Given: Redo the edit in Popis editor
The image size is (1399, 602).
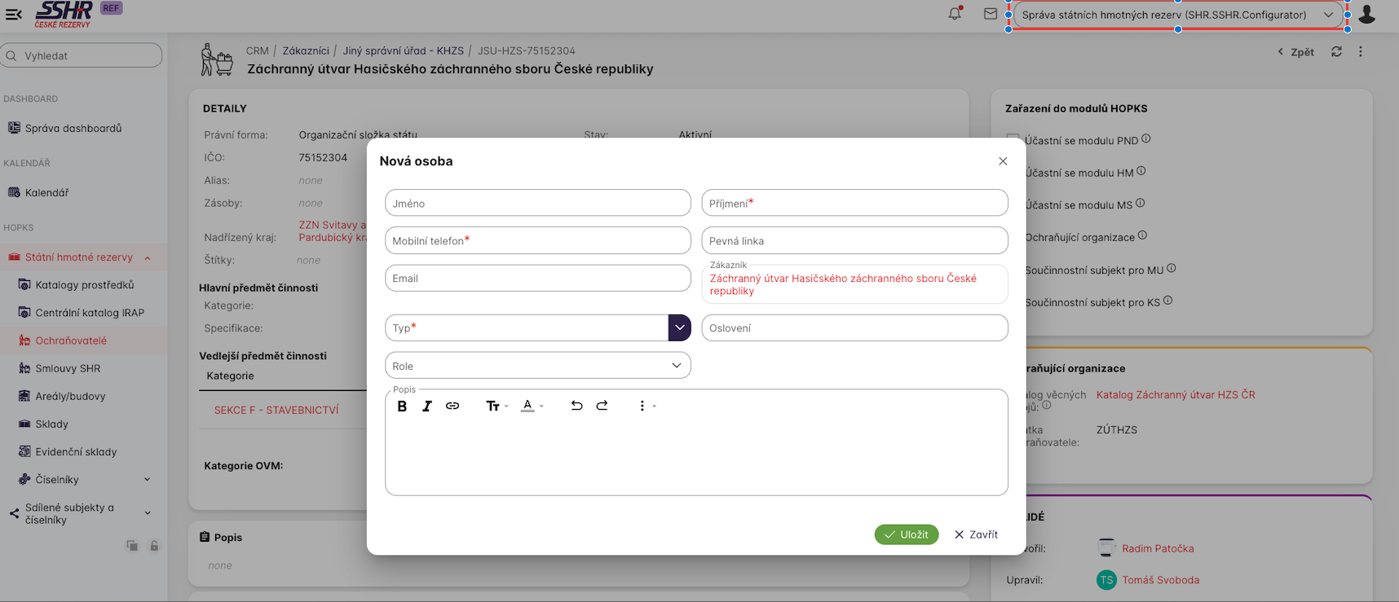Looking at the screenshot, I should coord(602,406).
